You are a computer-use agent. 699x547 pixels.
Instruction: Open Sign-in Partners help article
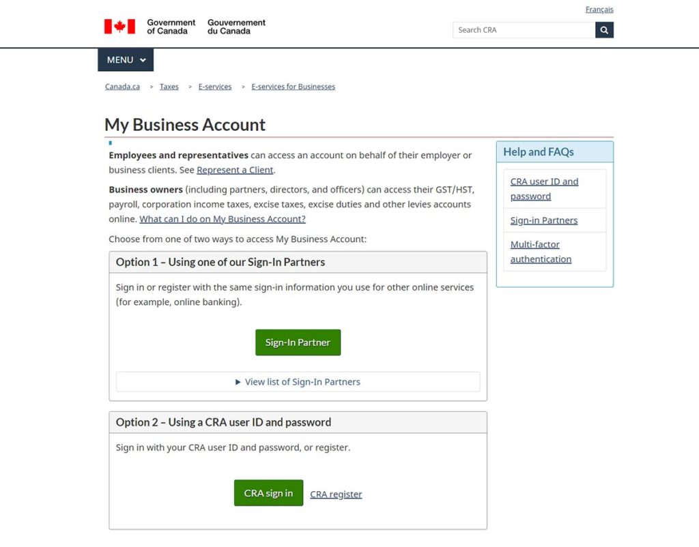click(x=543, y=220)
